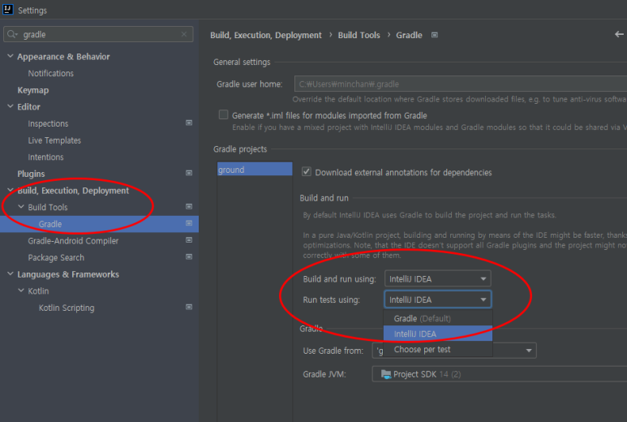Open the Build and run using dropdown
627x422 pixels.
[x=437, y=279]
